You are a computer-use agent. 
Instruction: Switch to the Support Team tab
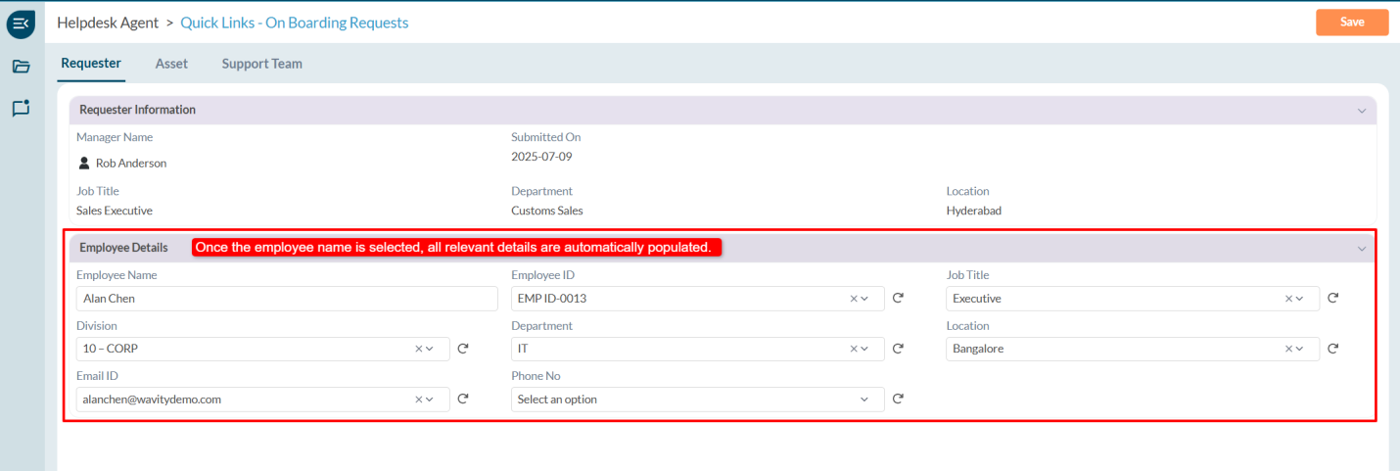(261, 64)
